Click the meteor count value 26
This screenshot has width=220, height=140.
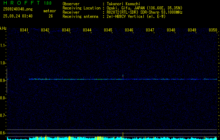click(x=51, y=16)
